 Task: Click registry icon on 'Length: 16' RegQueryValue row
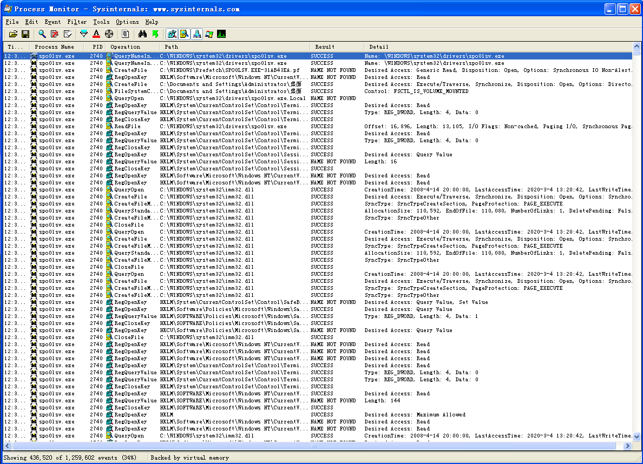(109, 162)
